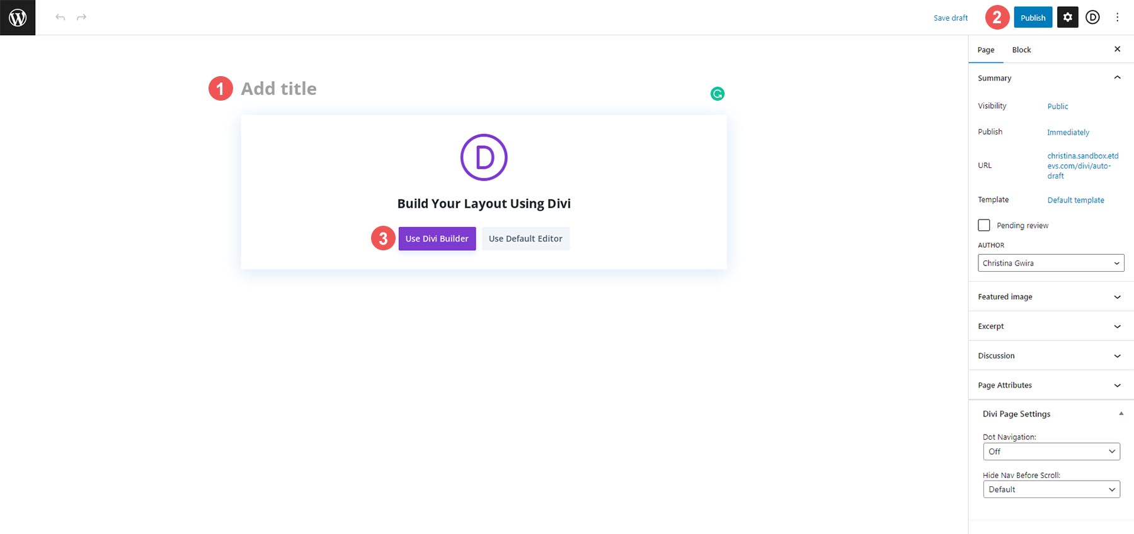Expand the Featured image panel

[1051, 297]
